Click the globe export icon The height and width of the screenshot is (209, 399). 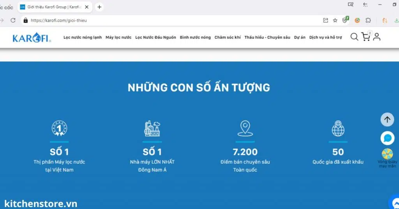338,128
